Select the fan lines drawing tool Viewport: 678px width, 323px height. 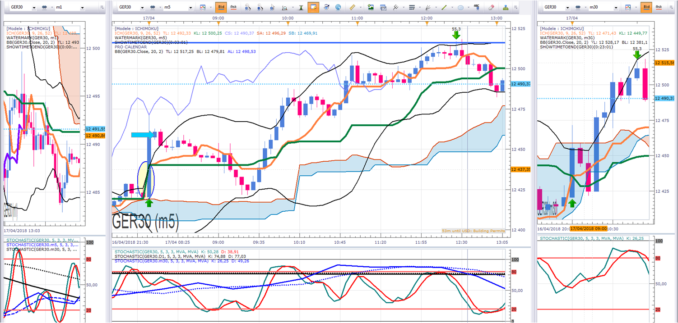[x=428, y=7]
